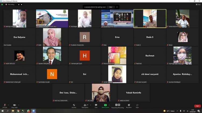Viewport: 202px width, 113px height.
Task: Click Pause/Stop Recording in the meeting toolbar
Action: [117, 106]
